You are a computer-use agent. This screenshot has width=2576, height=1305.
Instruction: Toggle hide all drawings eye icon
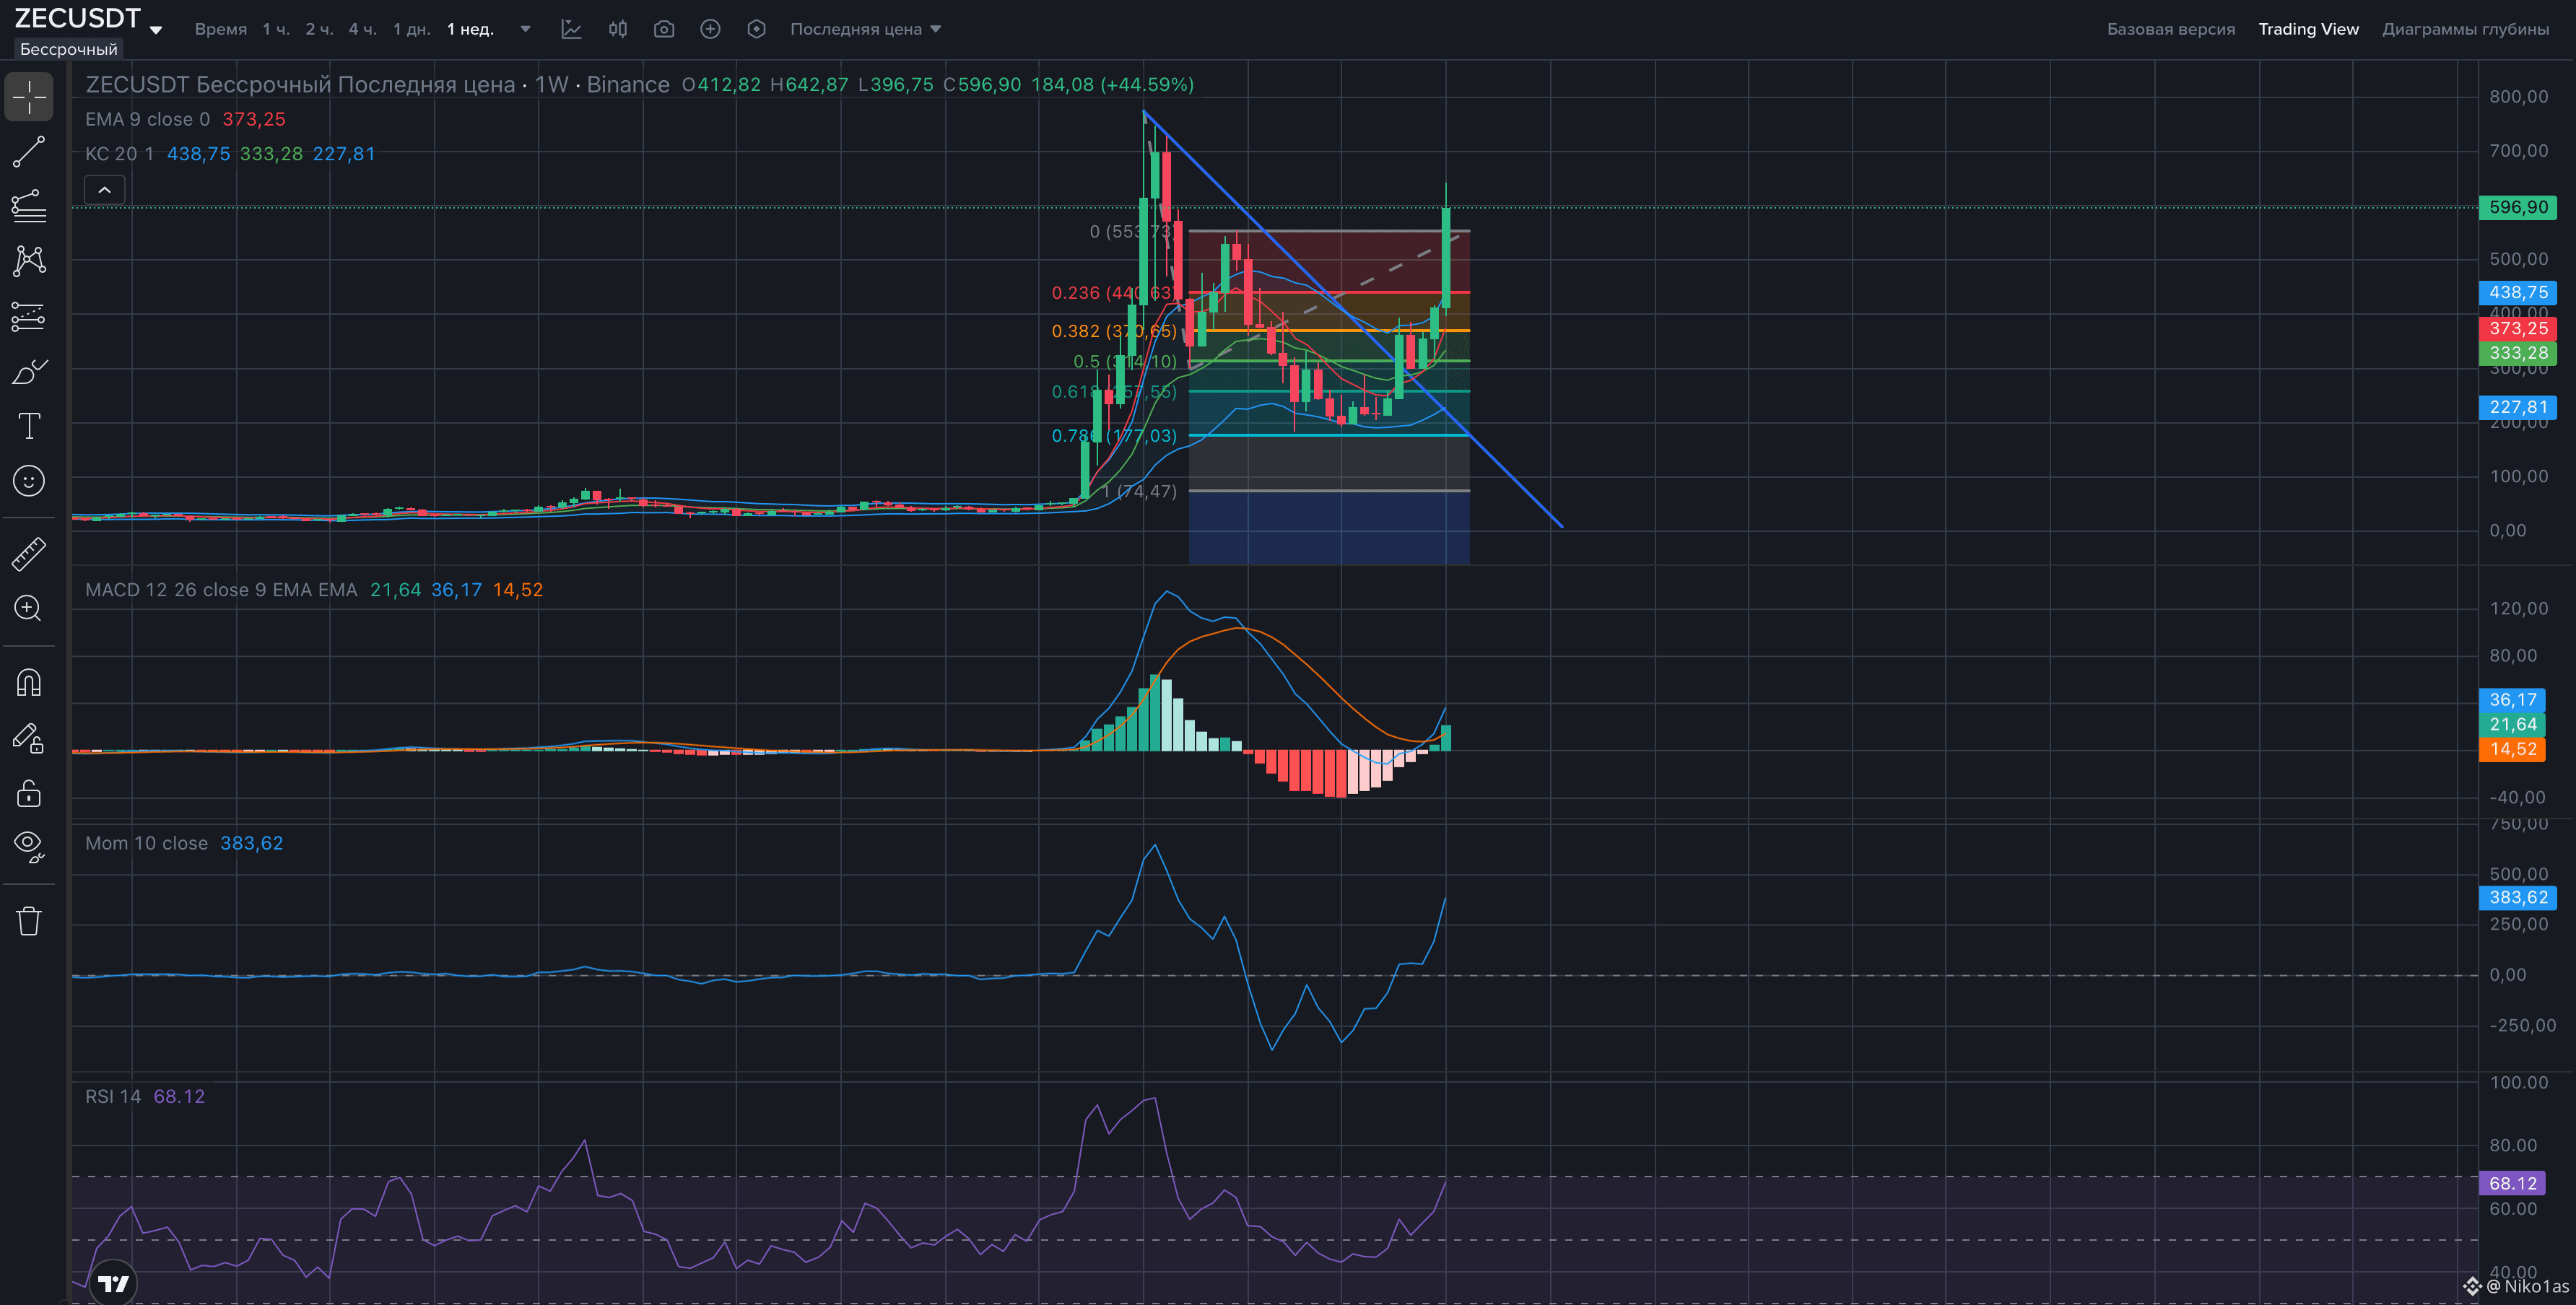(29, 848)
